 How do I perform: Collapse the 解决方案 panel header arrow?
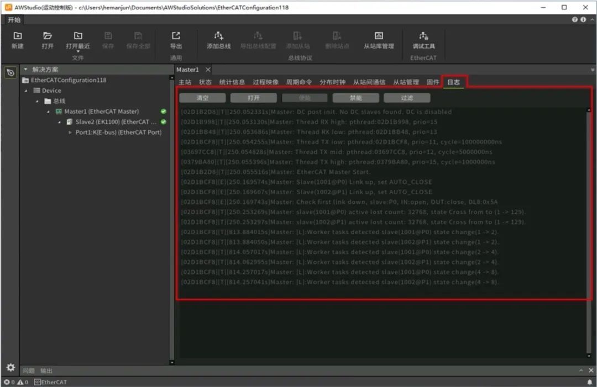pyautogui.click(x=25, y=70)
